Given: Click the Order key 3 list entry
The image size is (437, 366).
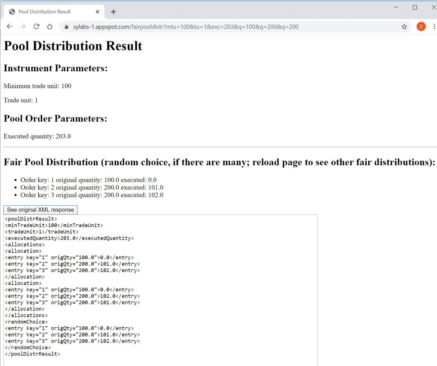Looking at the screenshot, I should pos(92,195).
